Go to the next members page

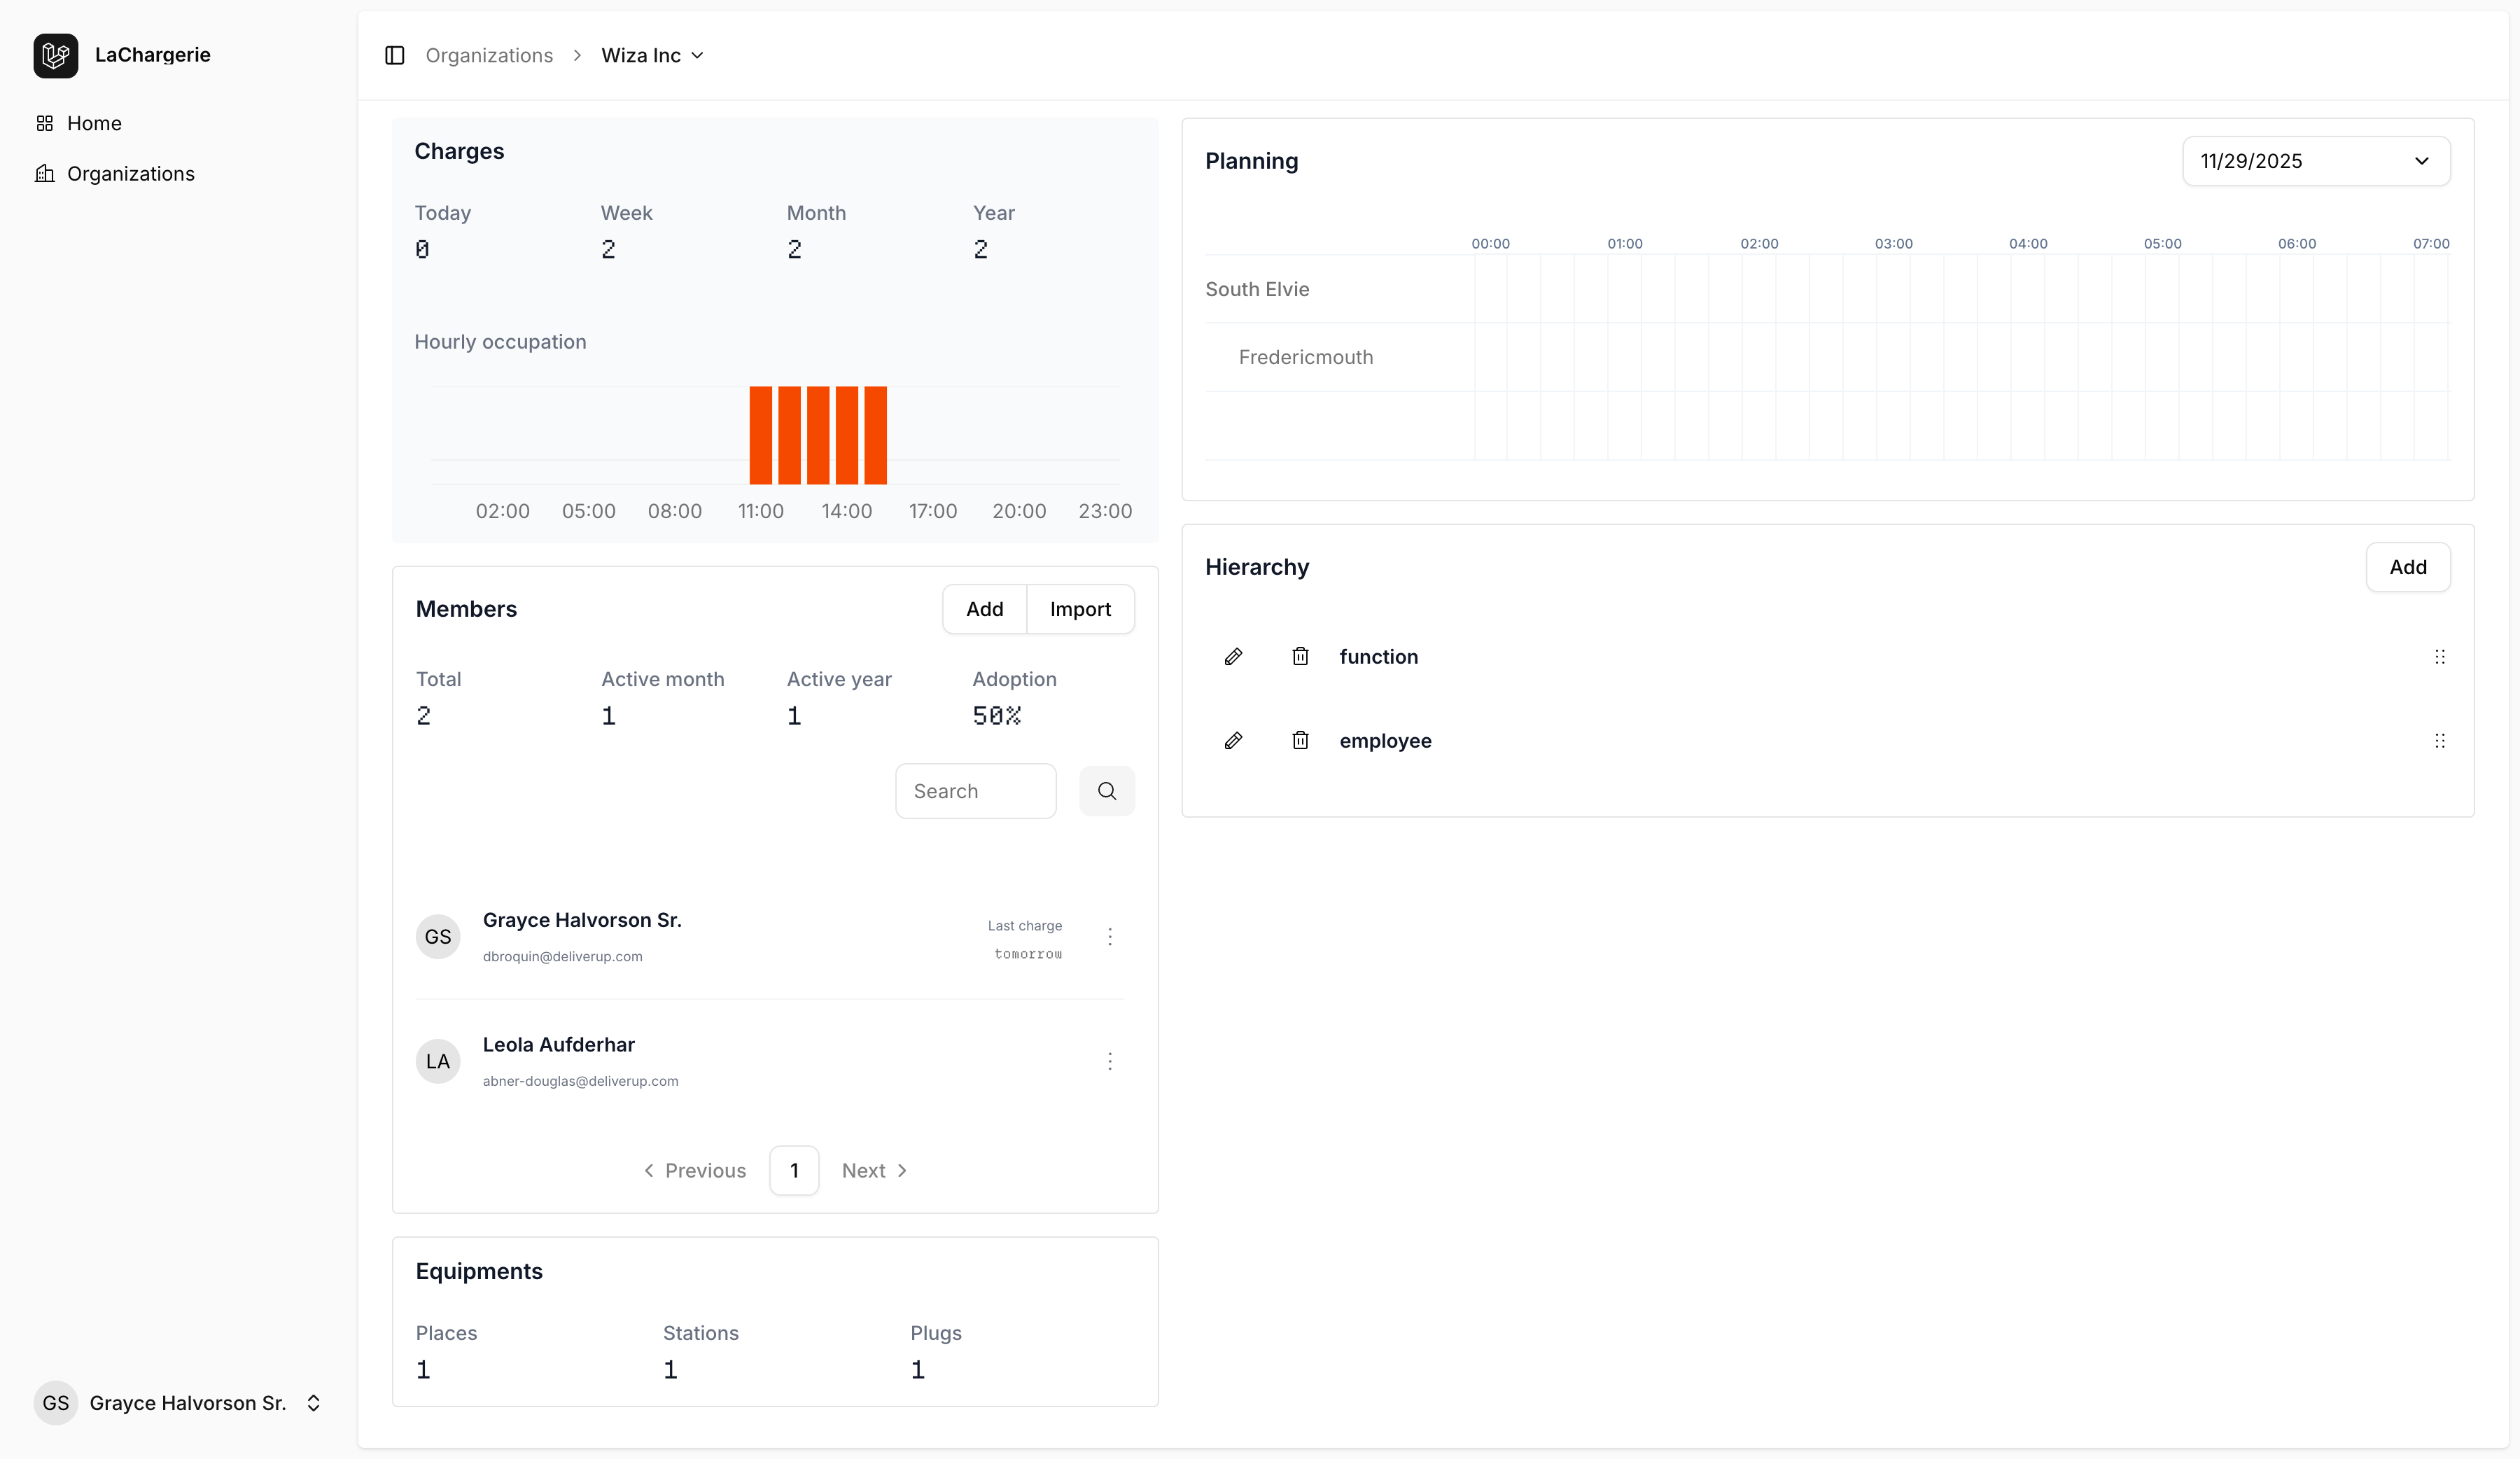pos(874,1169)
